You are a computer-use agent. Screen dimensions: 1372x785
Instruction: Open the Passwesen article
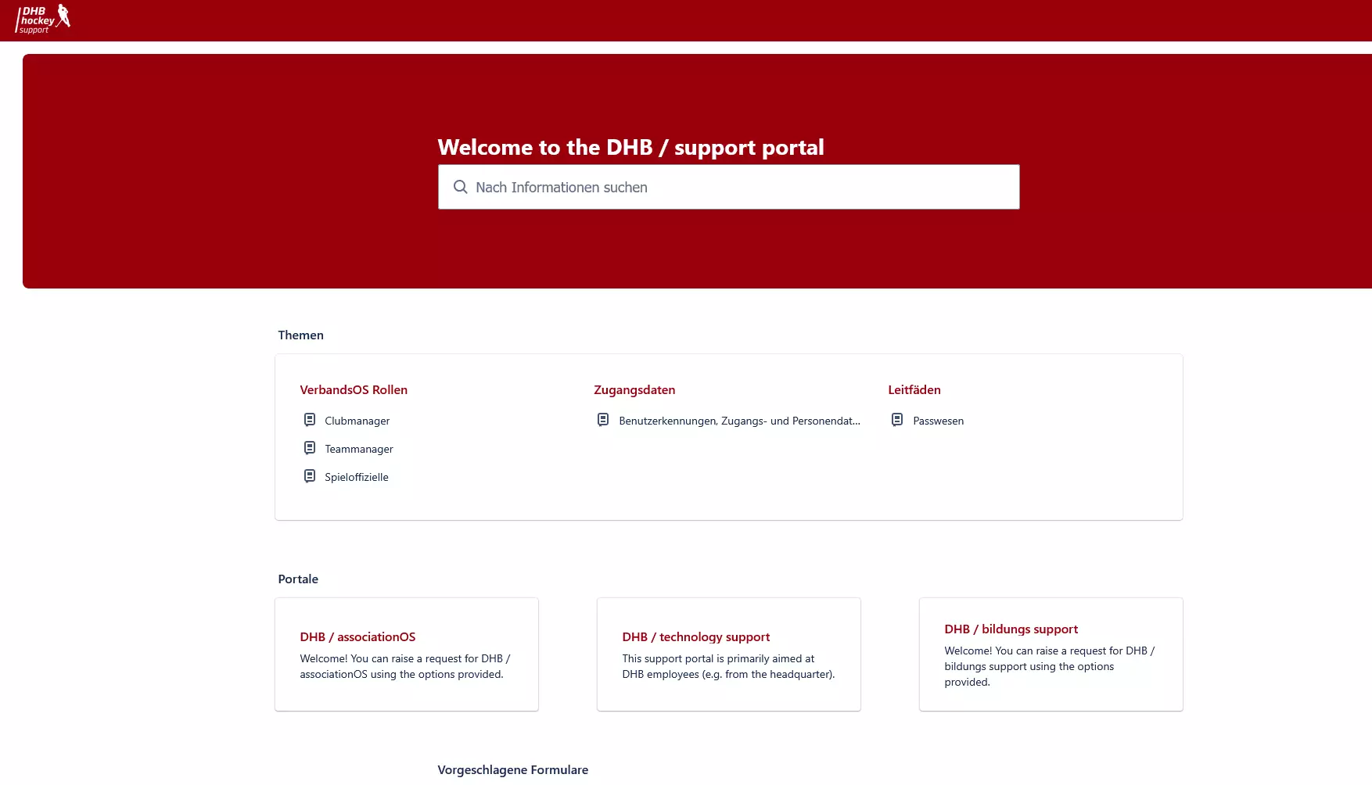click(x=938, y=421)
